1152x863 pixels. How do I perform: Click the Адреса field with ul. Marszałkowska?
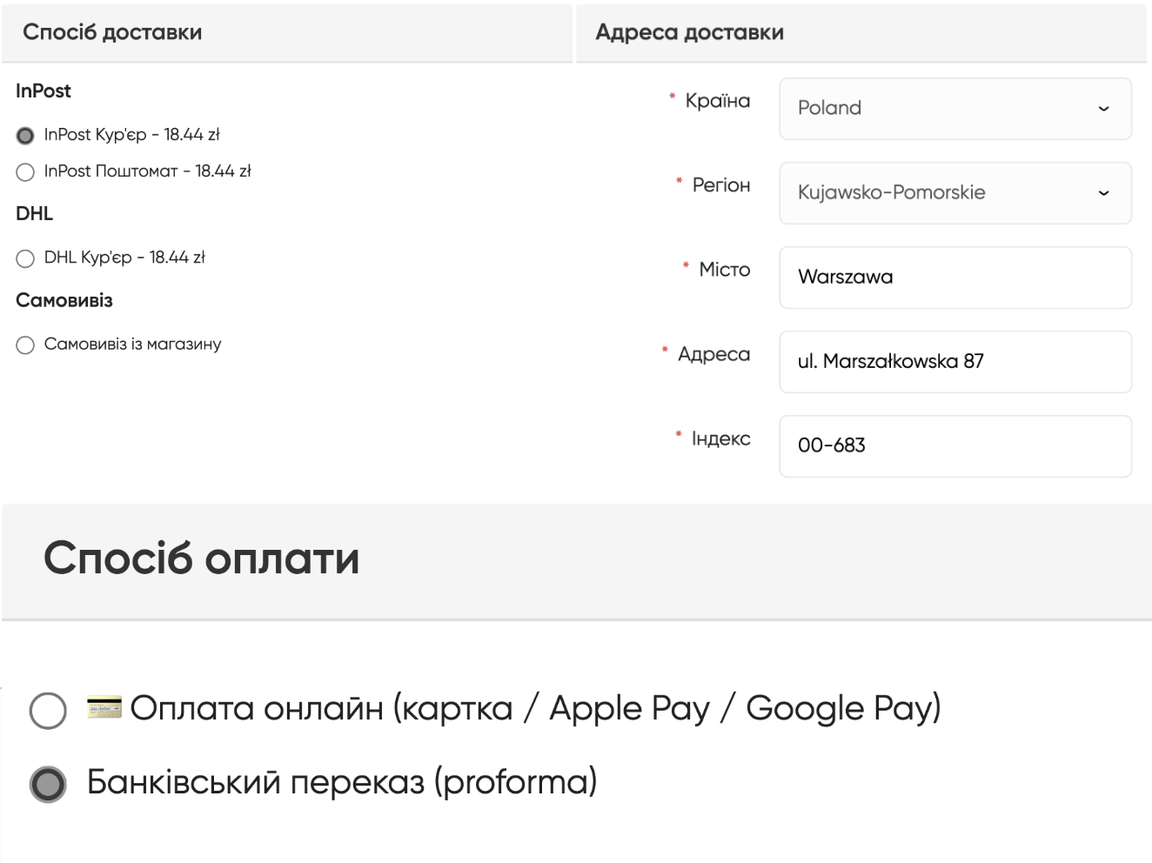pos(954,362)
